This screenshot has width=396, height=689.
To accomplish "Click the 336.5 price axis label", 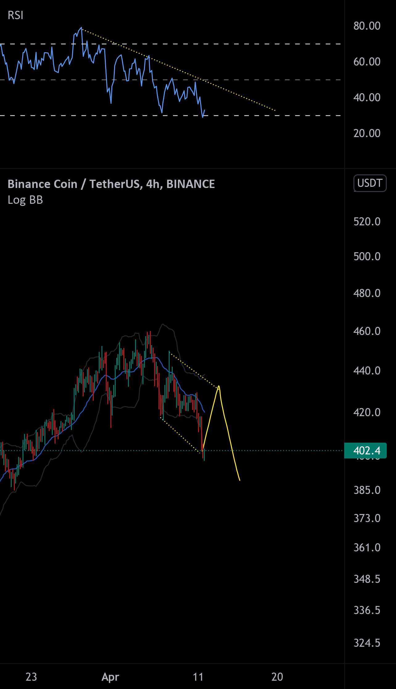I will [x=367, y=610].
